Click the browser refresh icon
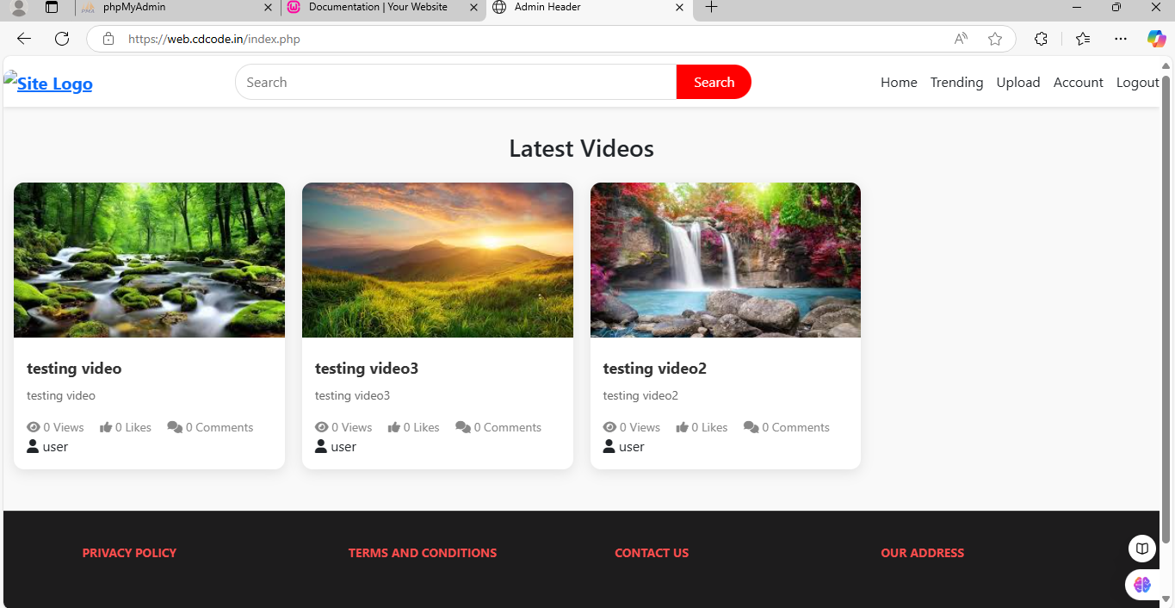 point(62,39)
